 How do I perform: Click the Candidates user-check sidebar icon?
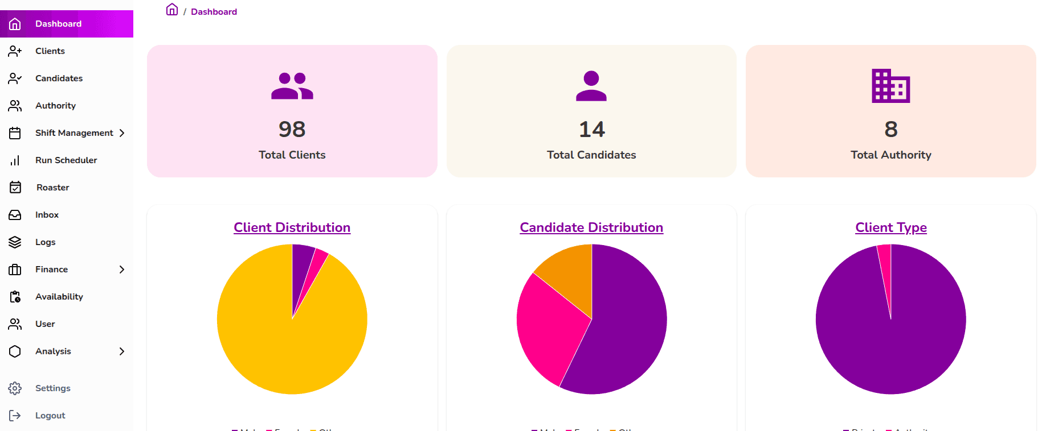point(15,78)
